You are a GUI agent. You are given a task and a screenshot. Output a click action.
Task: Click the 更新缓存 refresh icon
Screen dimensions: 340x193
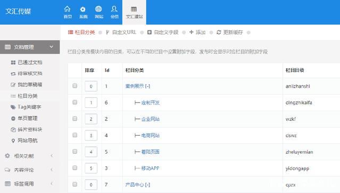click(x=219, y=32)
